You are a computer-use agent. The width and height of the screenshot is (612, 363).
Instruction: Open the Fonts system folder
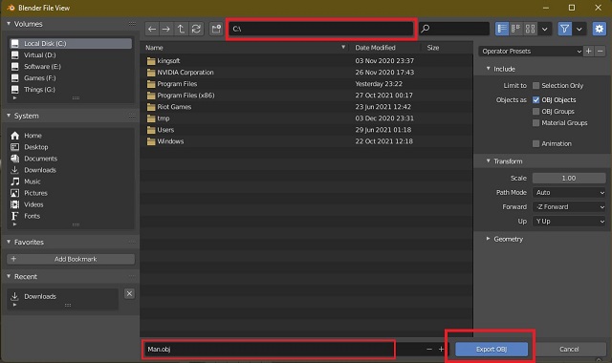tap(70, 216)
